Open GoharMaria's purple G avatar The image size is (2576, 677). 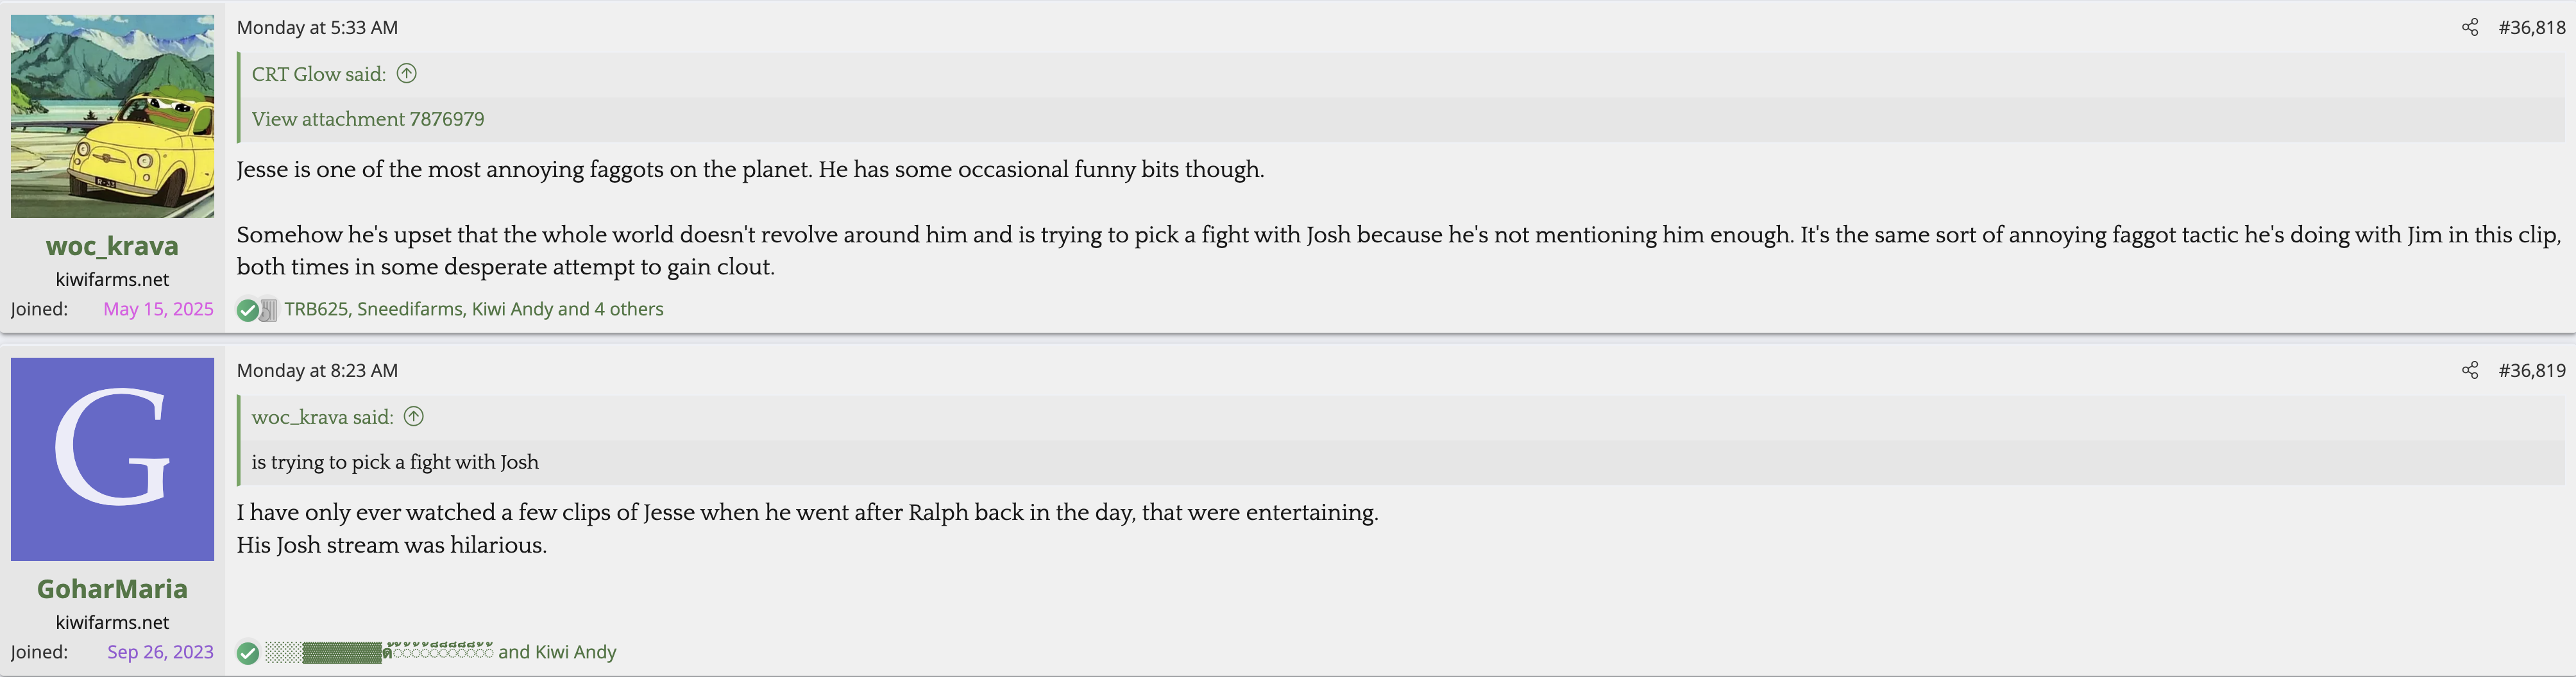tap(112, 459)
